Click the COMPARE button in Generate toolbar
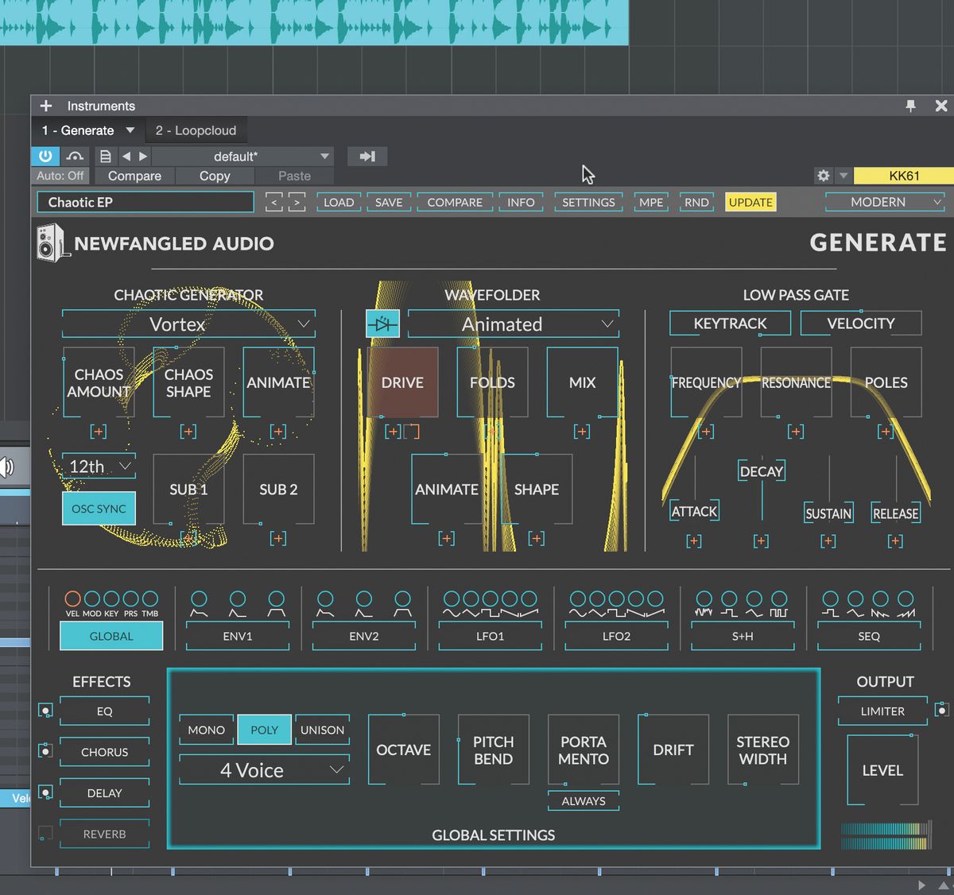Viewport: 954px width, 895px height. [x=455, y=203]
